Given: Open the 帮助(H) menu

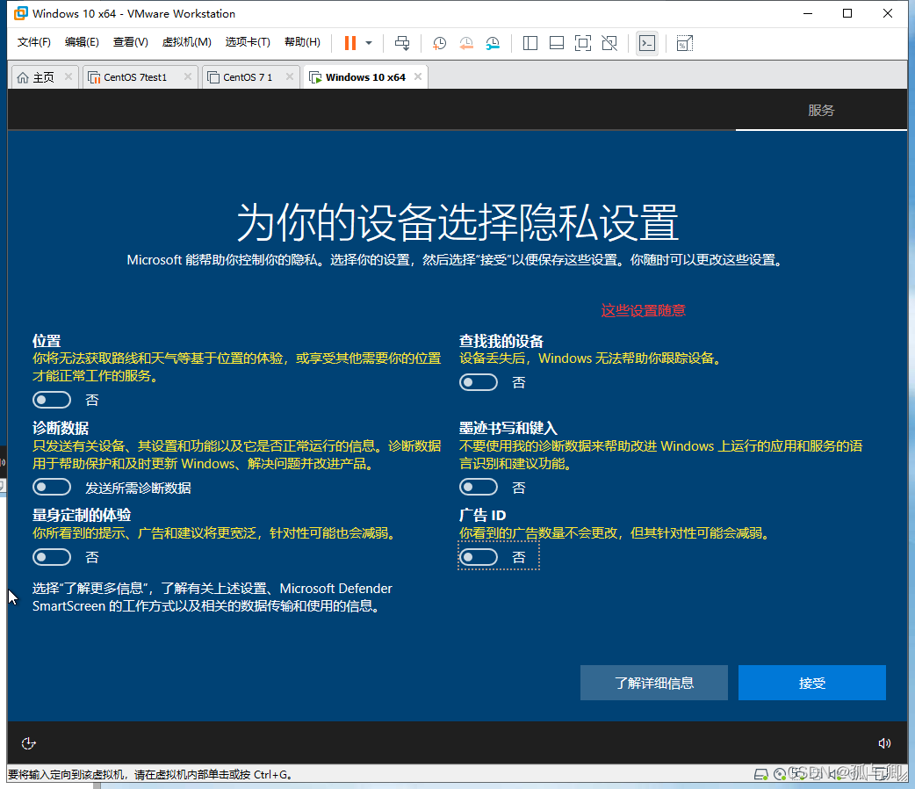Looking at the screenshot, I should (x=302, y=42).
